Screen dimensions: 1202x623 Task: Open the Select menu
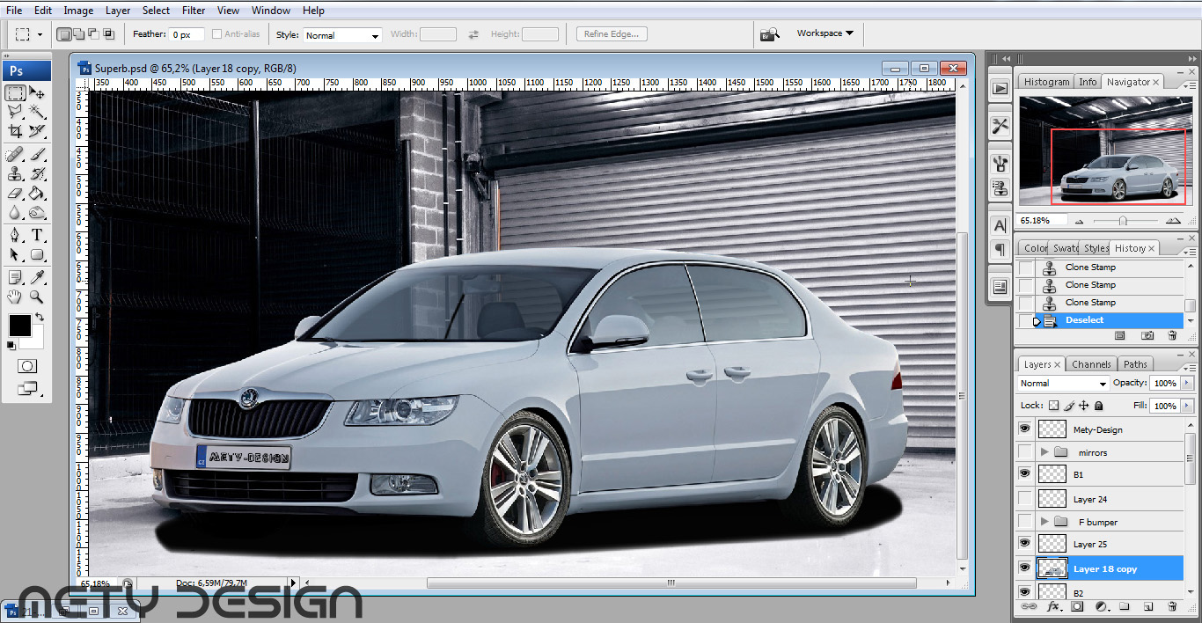point(156,11)
